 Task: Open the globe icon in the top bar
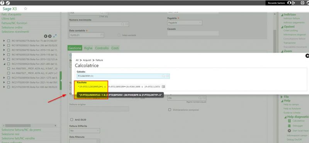(302, 3)
